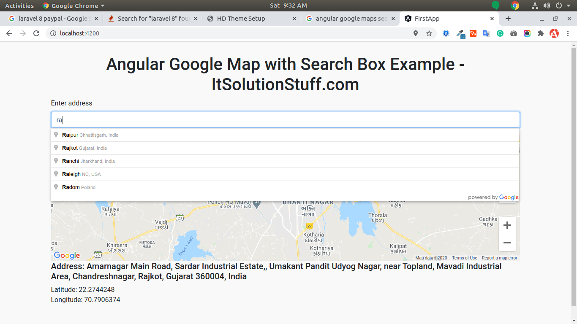The image size is (577, 324).
Task: Open the Extensions puzzle piece icon
Action: click(540, 33)
